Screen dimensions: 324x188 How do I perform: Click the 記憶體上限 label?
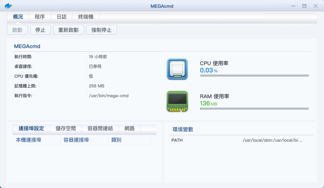(x=25, y=86)
